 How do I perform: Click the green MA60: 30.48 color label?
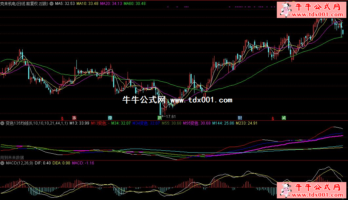(x=134, y=3)
